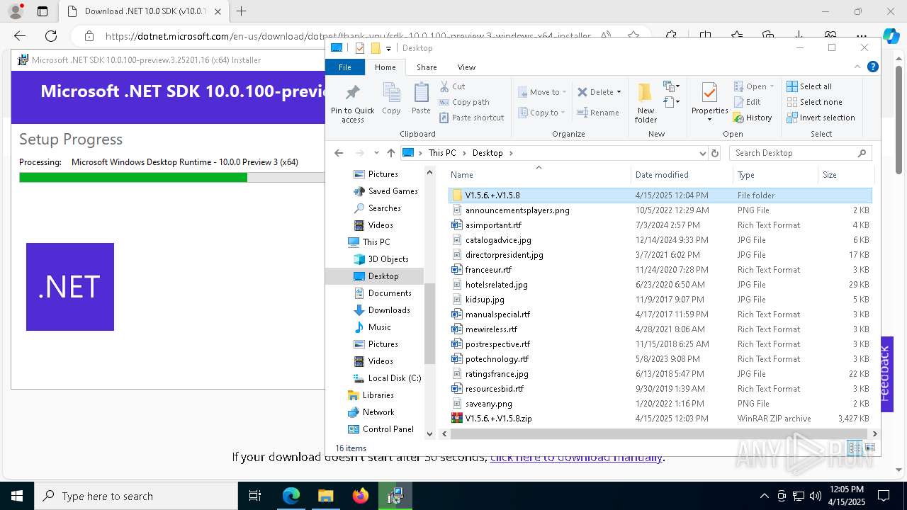Click file list horizontal scrollbar
This screenshot has width=907, height=510.
659,433
